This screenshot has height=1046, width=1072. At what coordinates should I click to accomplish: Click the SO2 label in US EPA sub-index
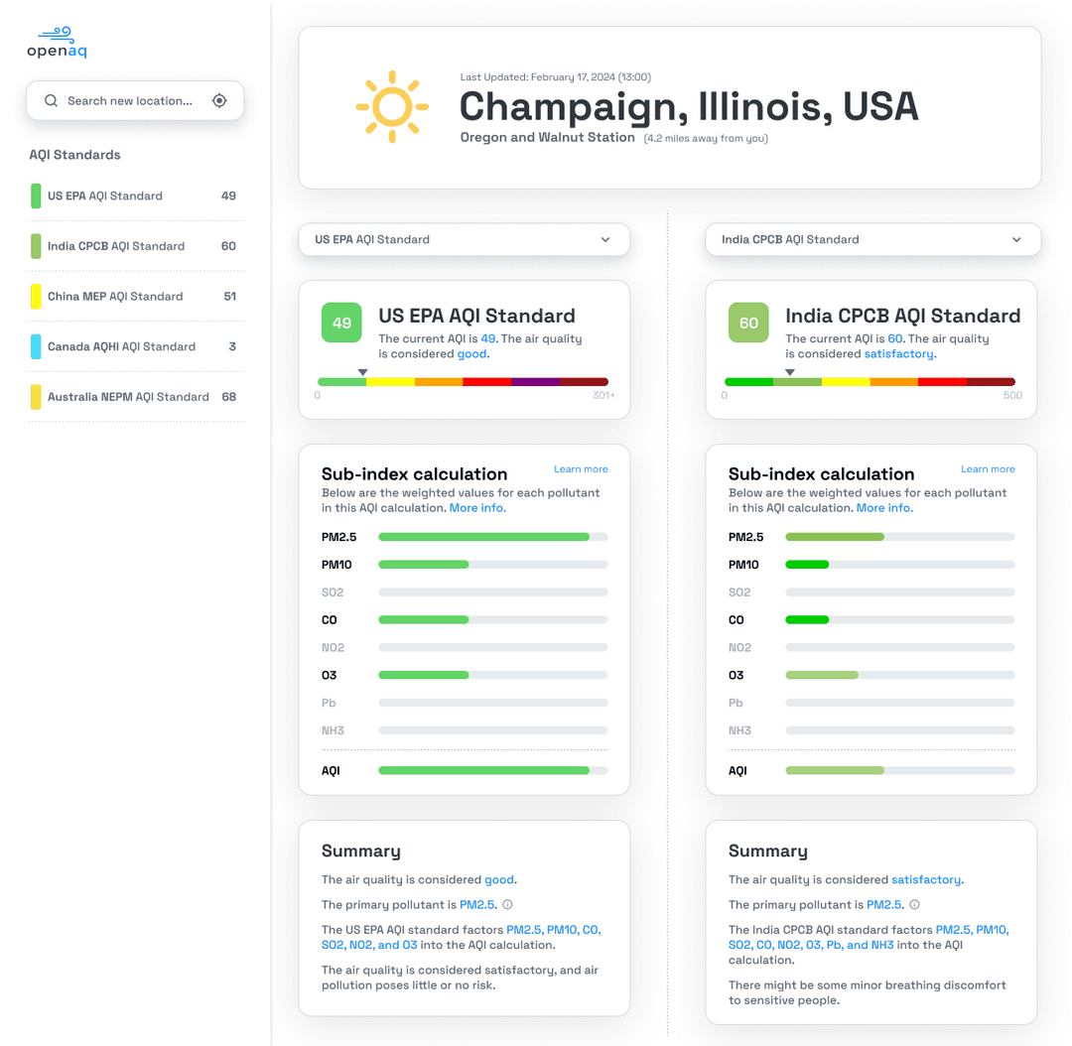point(333,592)
